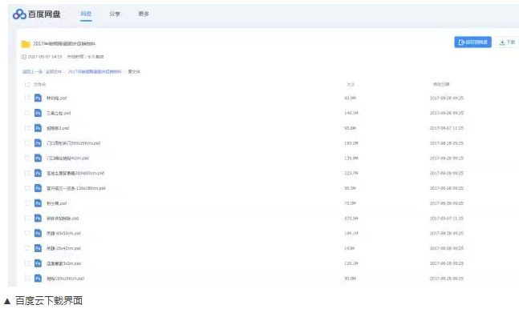519x313 pixels.
Task: Open the yellow shared folder icon
Action: pyautogui.click(x=26, y=44)
